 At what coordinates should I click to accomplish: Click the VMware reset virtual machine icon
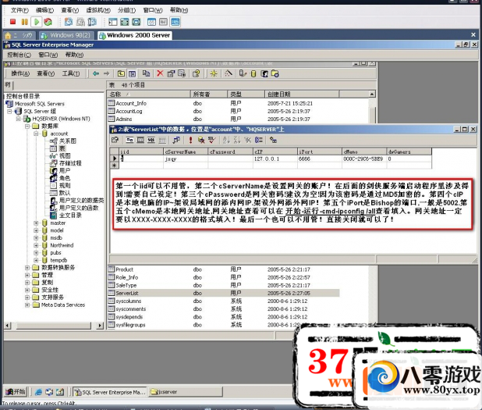point(48,22)
